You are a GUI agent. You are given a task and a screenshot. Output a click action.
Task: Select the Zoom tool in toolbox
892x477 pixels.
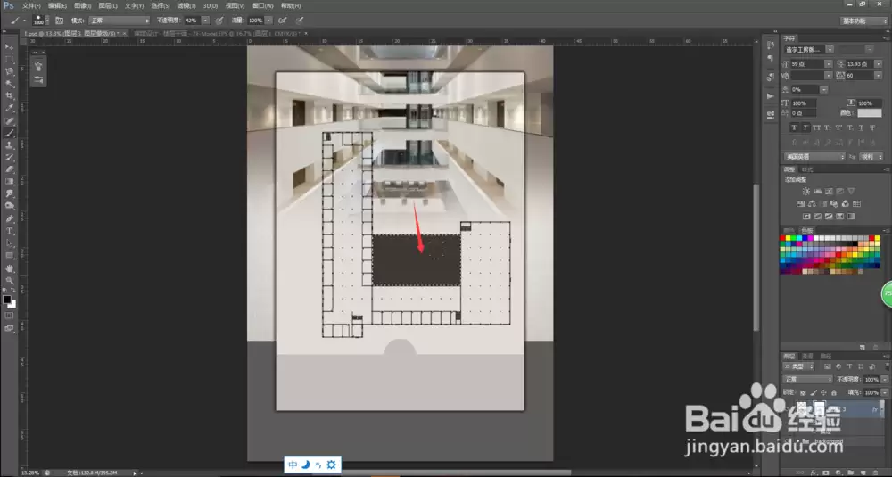[x=9, y=280]
